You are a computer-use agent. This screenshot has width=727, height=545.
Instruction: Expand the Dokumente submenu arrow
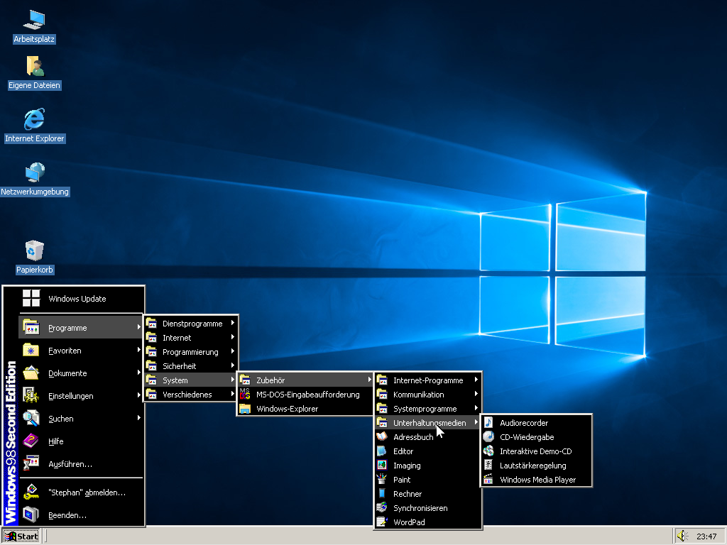tap(138, 372)
